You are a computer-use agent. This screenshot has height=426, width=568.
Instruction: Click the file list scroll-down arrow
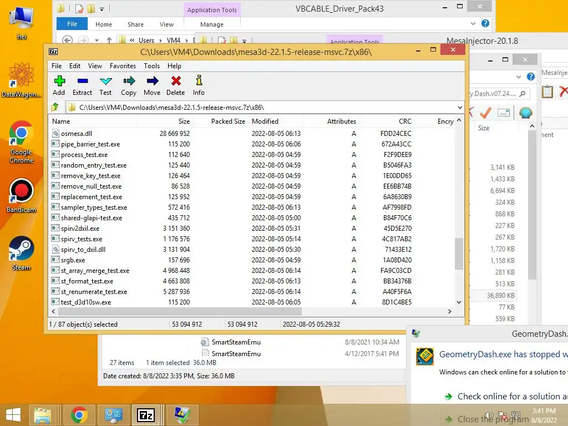459,302
